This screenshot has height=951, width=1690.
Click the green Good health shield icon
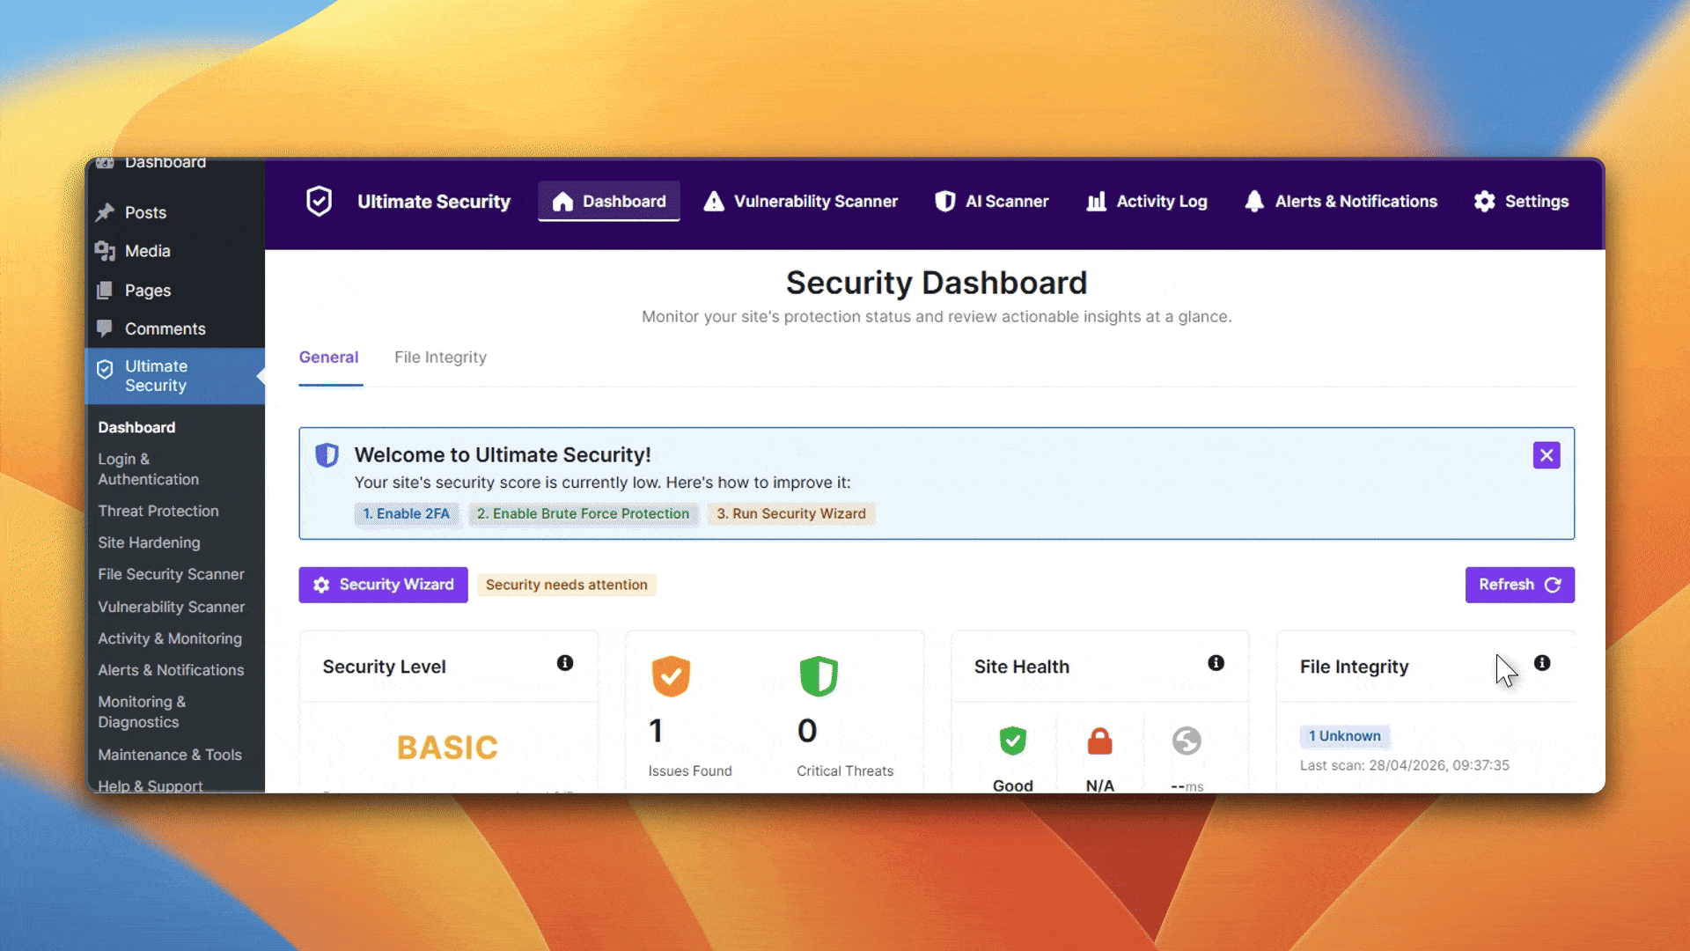(x=1013, y=741)
